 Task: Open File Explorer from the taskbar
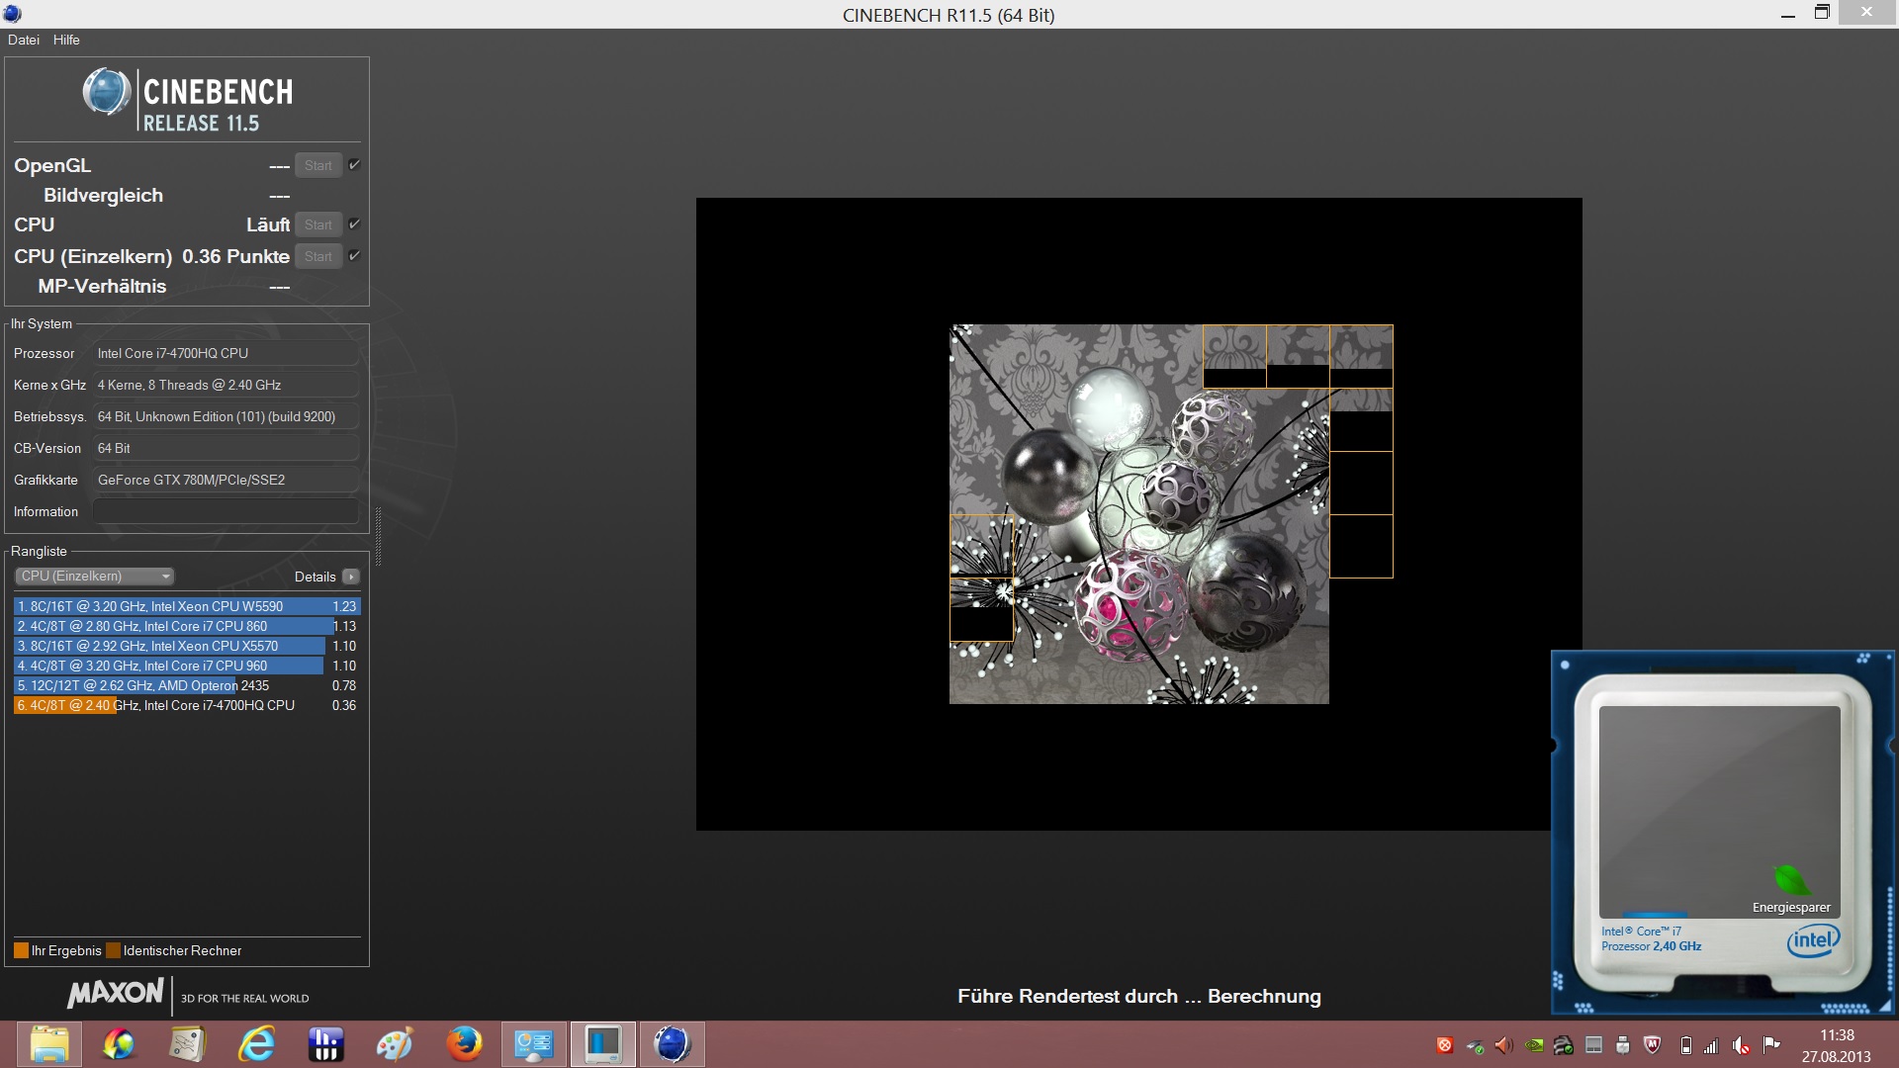tap(48, 1044)
